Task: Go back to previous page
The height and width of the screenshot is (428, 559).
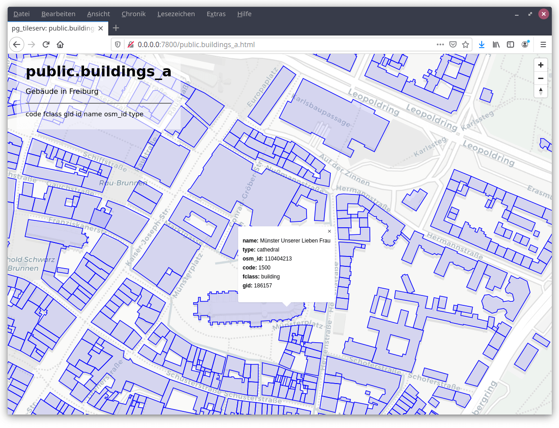Action: click(17, 44)
